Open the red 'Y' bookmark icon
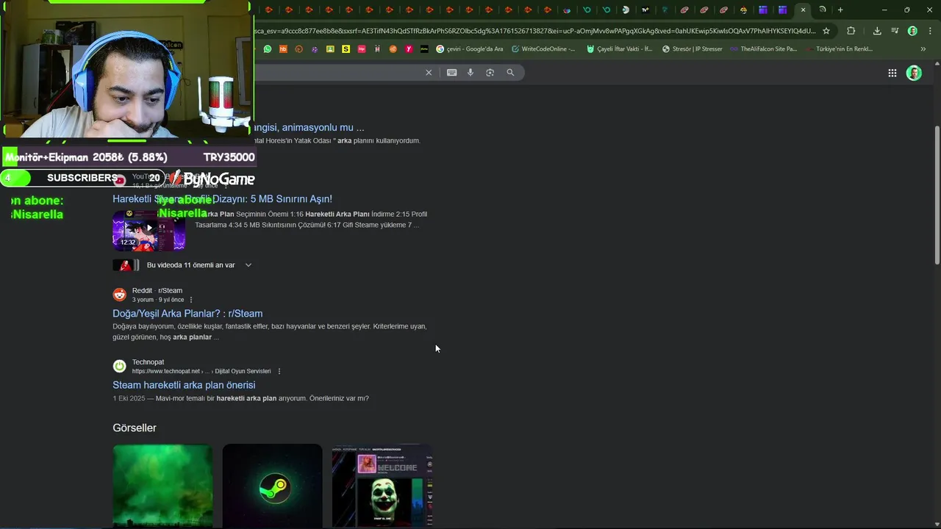This screenshot has height=529, width=941. pyautogui.click(x=409, y=49)
